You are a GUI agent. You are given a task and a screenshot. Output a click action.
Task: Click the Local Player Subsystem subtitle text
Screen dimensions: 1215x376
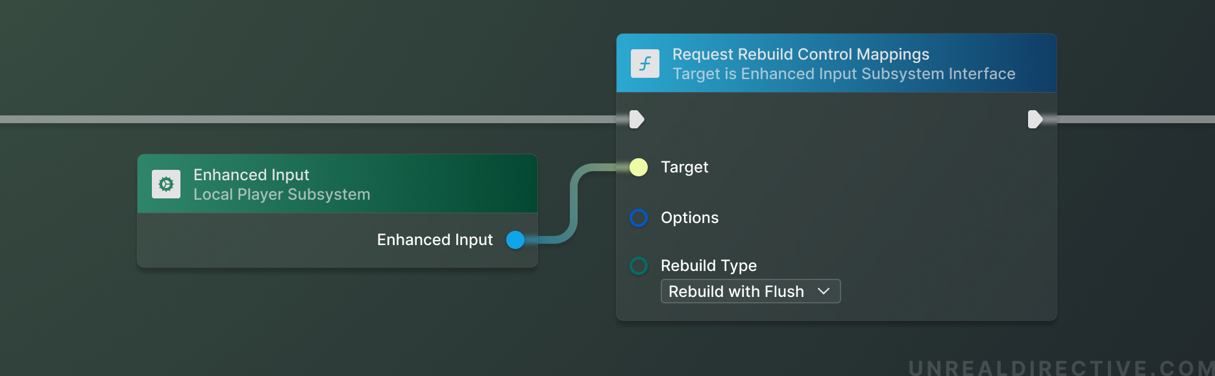(282, 194)
